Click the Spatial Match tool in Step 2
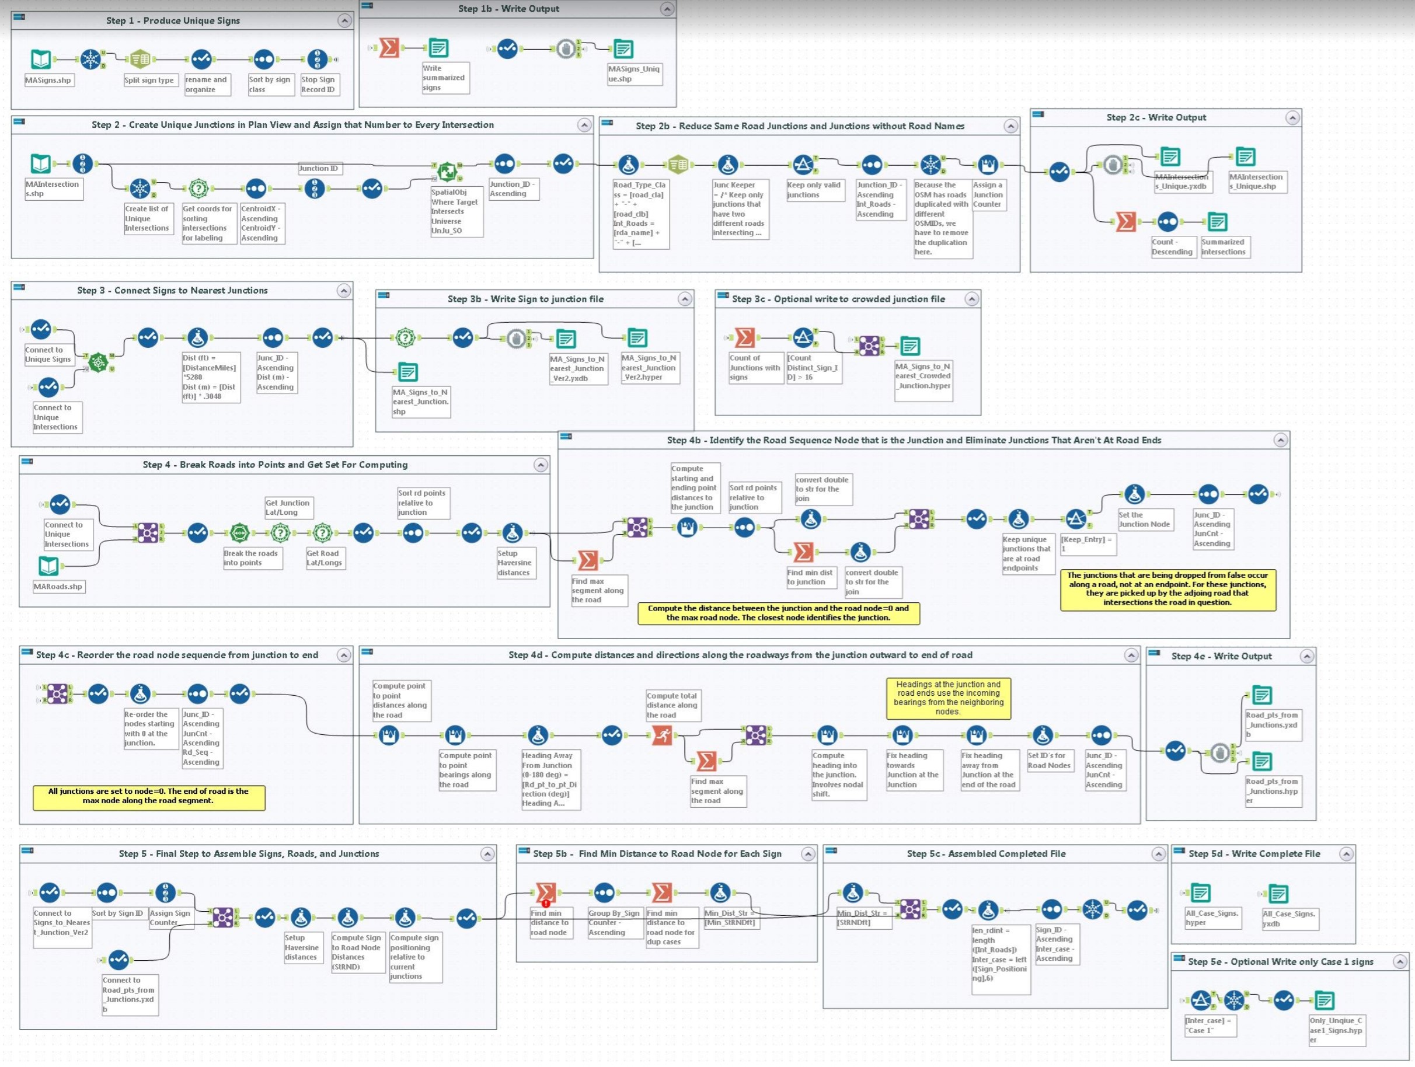 [447, 172]
